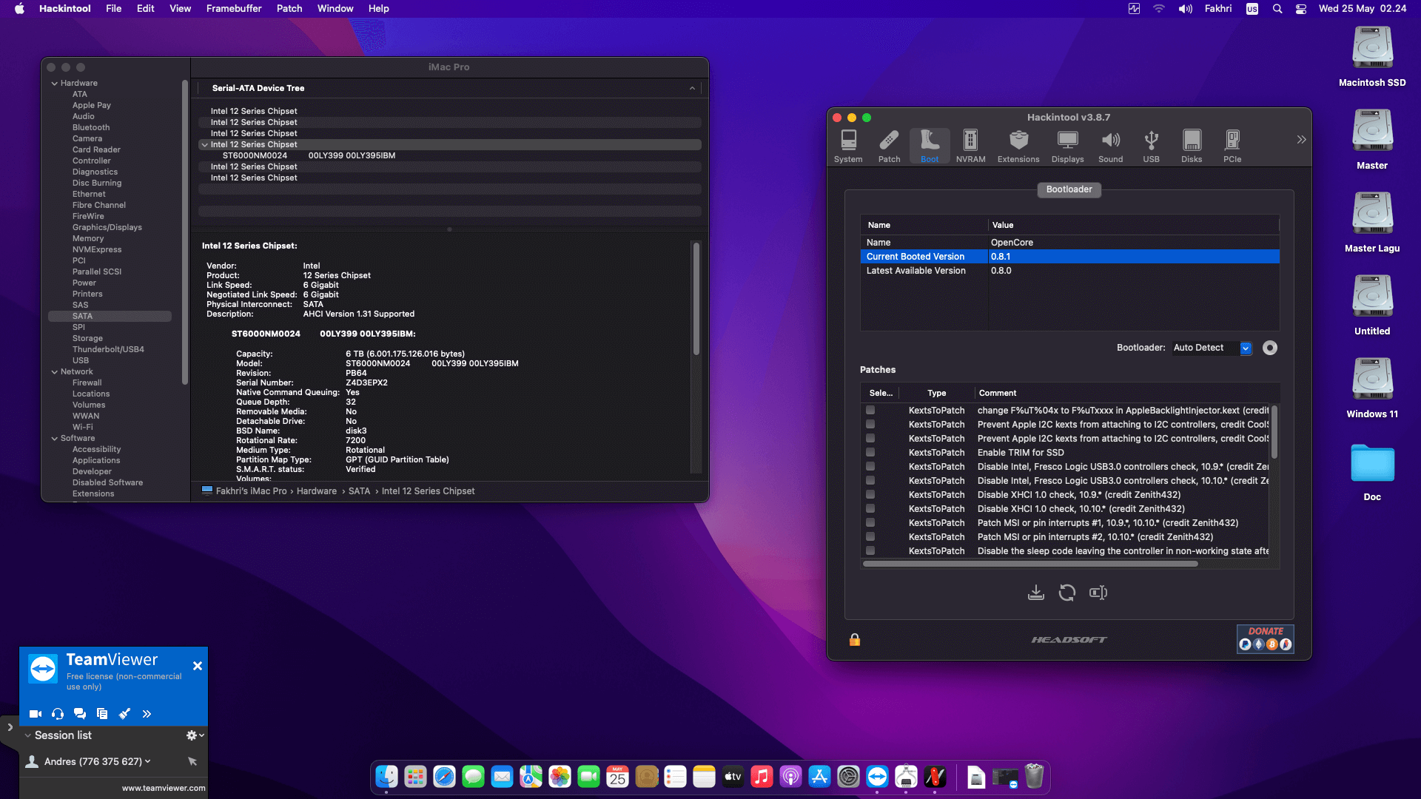Start video in TeamViewer panel
This screenshot has width=1421, height=799.
(35, 714)
